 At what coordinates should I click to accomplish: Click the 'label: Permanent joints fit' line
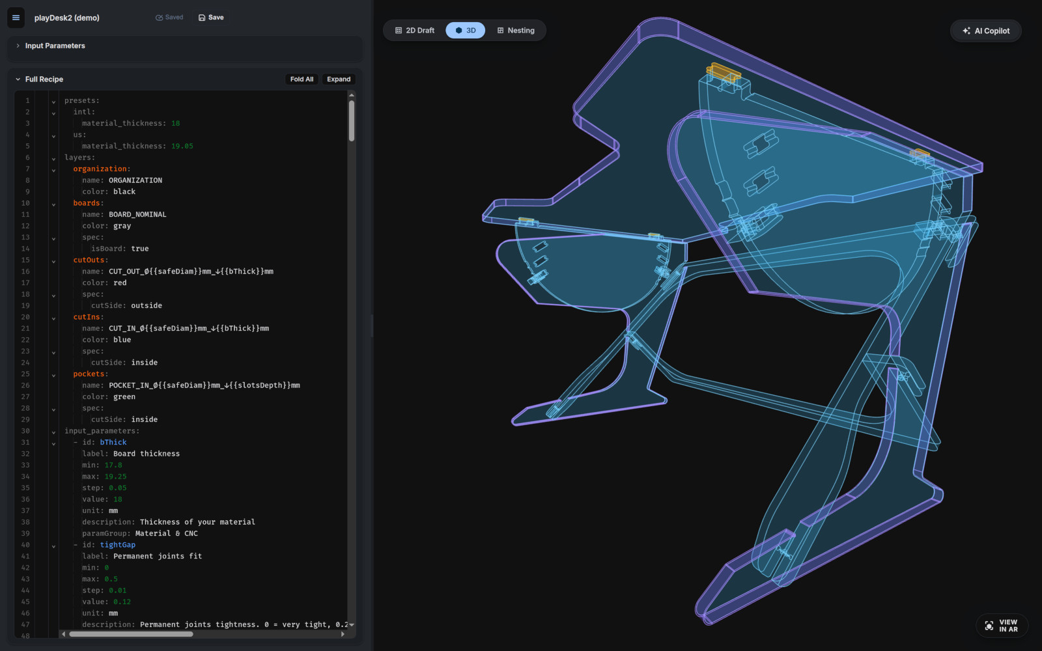(x=142, y=557)
